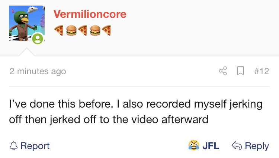
Task: Click the first pizza slice badge
Action: (59, 30)
